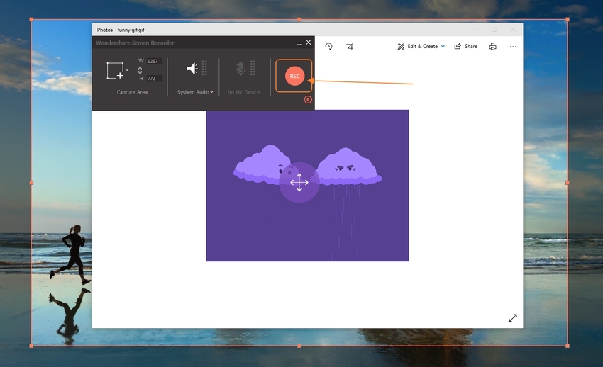
Task: Expand the capture area mode chevron
Action: (128, 69)
